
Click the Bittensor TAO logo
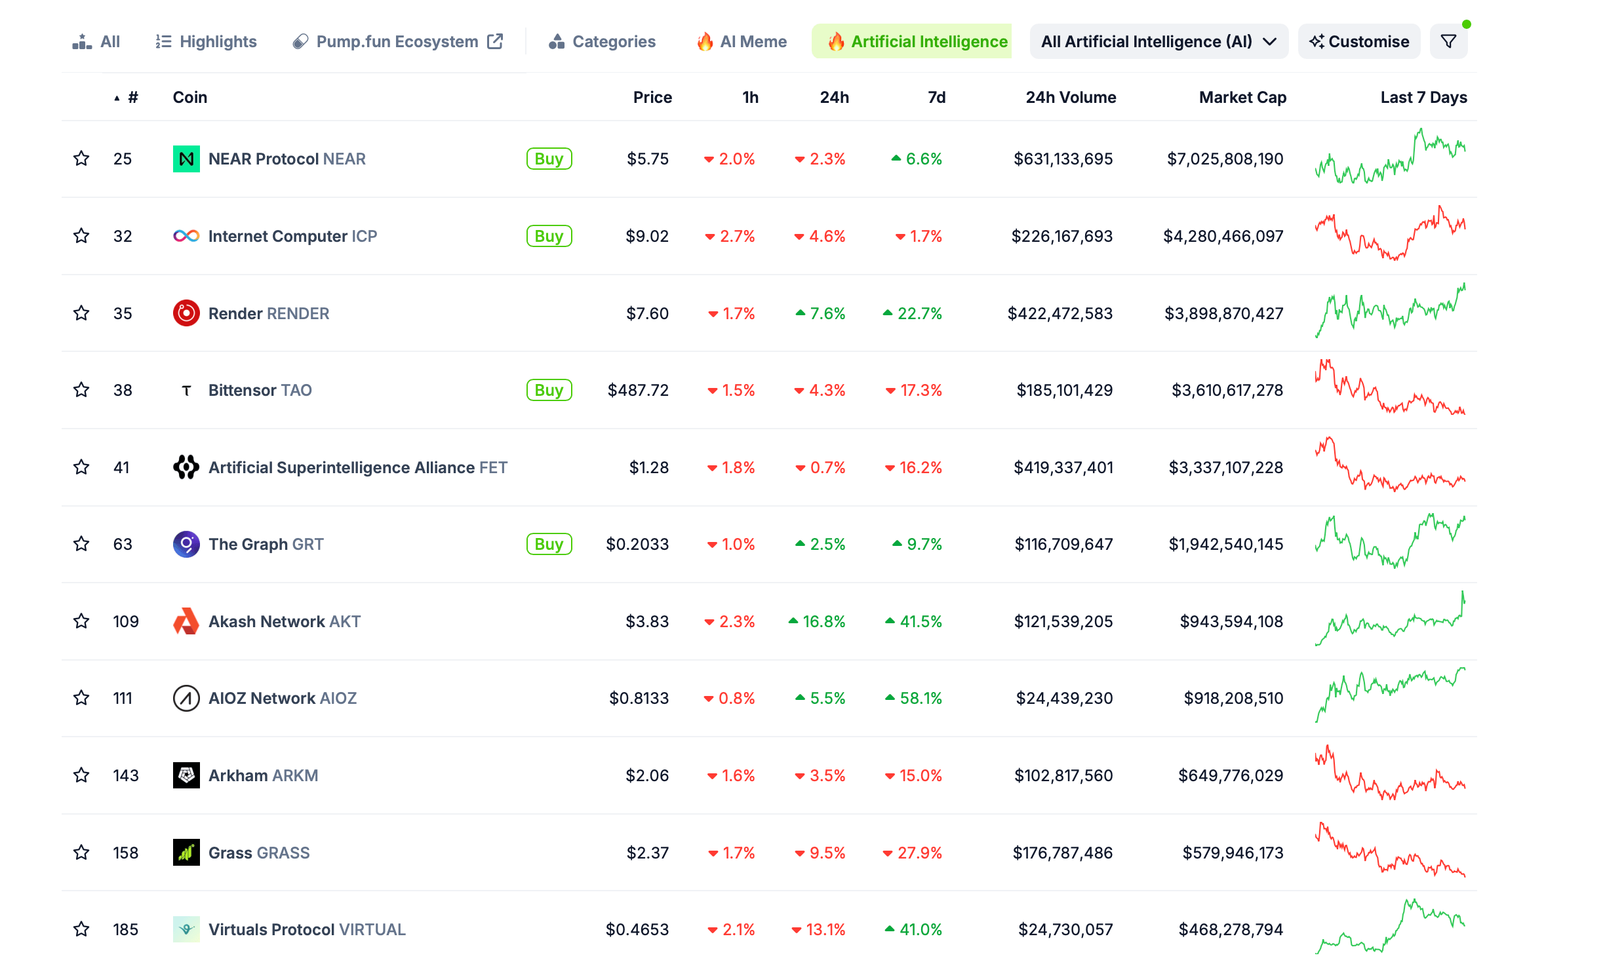coord(186,391)
